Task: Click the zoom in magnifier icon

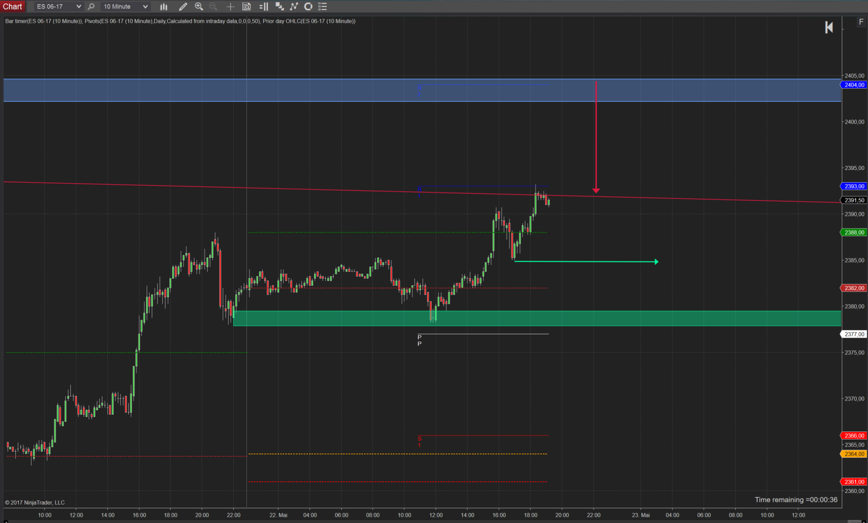Action: (199, 7)
